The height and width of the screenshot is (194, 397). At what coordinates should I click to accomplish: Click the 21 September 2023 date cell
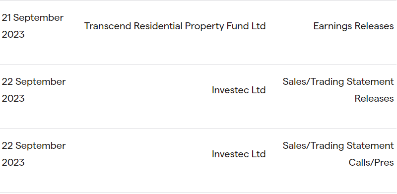(33, 26)
